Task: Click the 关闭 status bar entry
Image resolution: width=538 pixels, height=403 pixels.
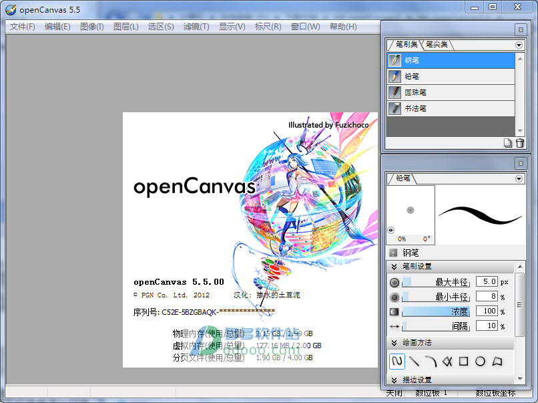Action: 394,393
